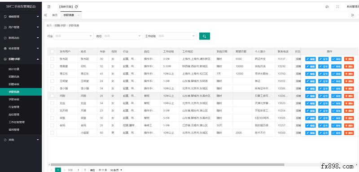Collapse the 招聘/求职 sidebar menu
Viewport: 359px width, 172px height.
(21, 59)
